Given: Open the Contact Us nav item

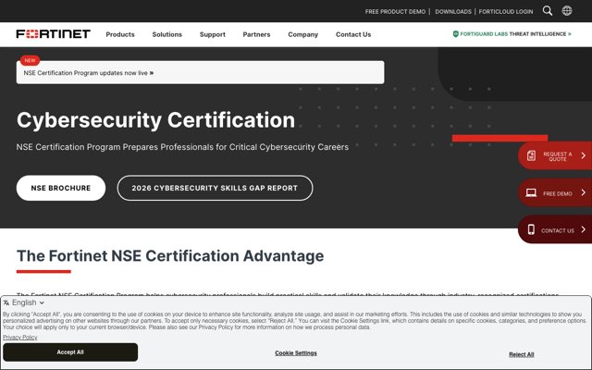Looking at the screenshot, I should [x=353, y=34].
